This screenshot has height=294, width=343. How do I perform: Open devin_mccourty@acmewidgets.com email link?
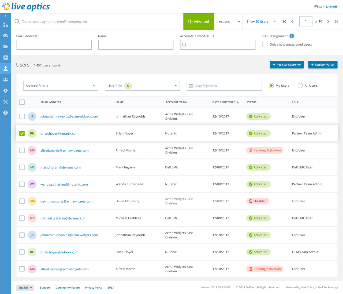66,201
